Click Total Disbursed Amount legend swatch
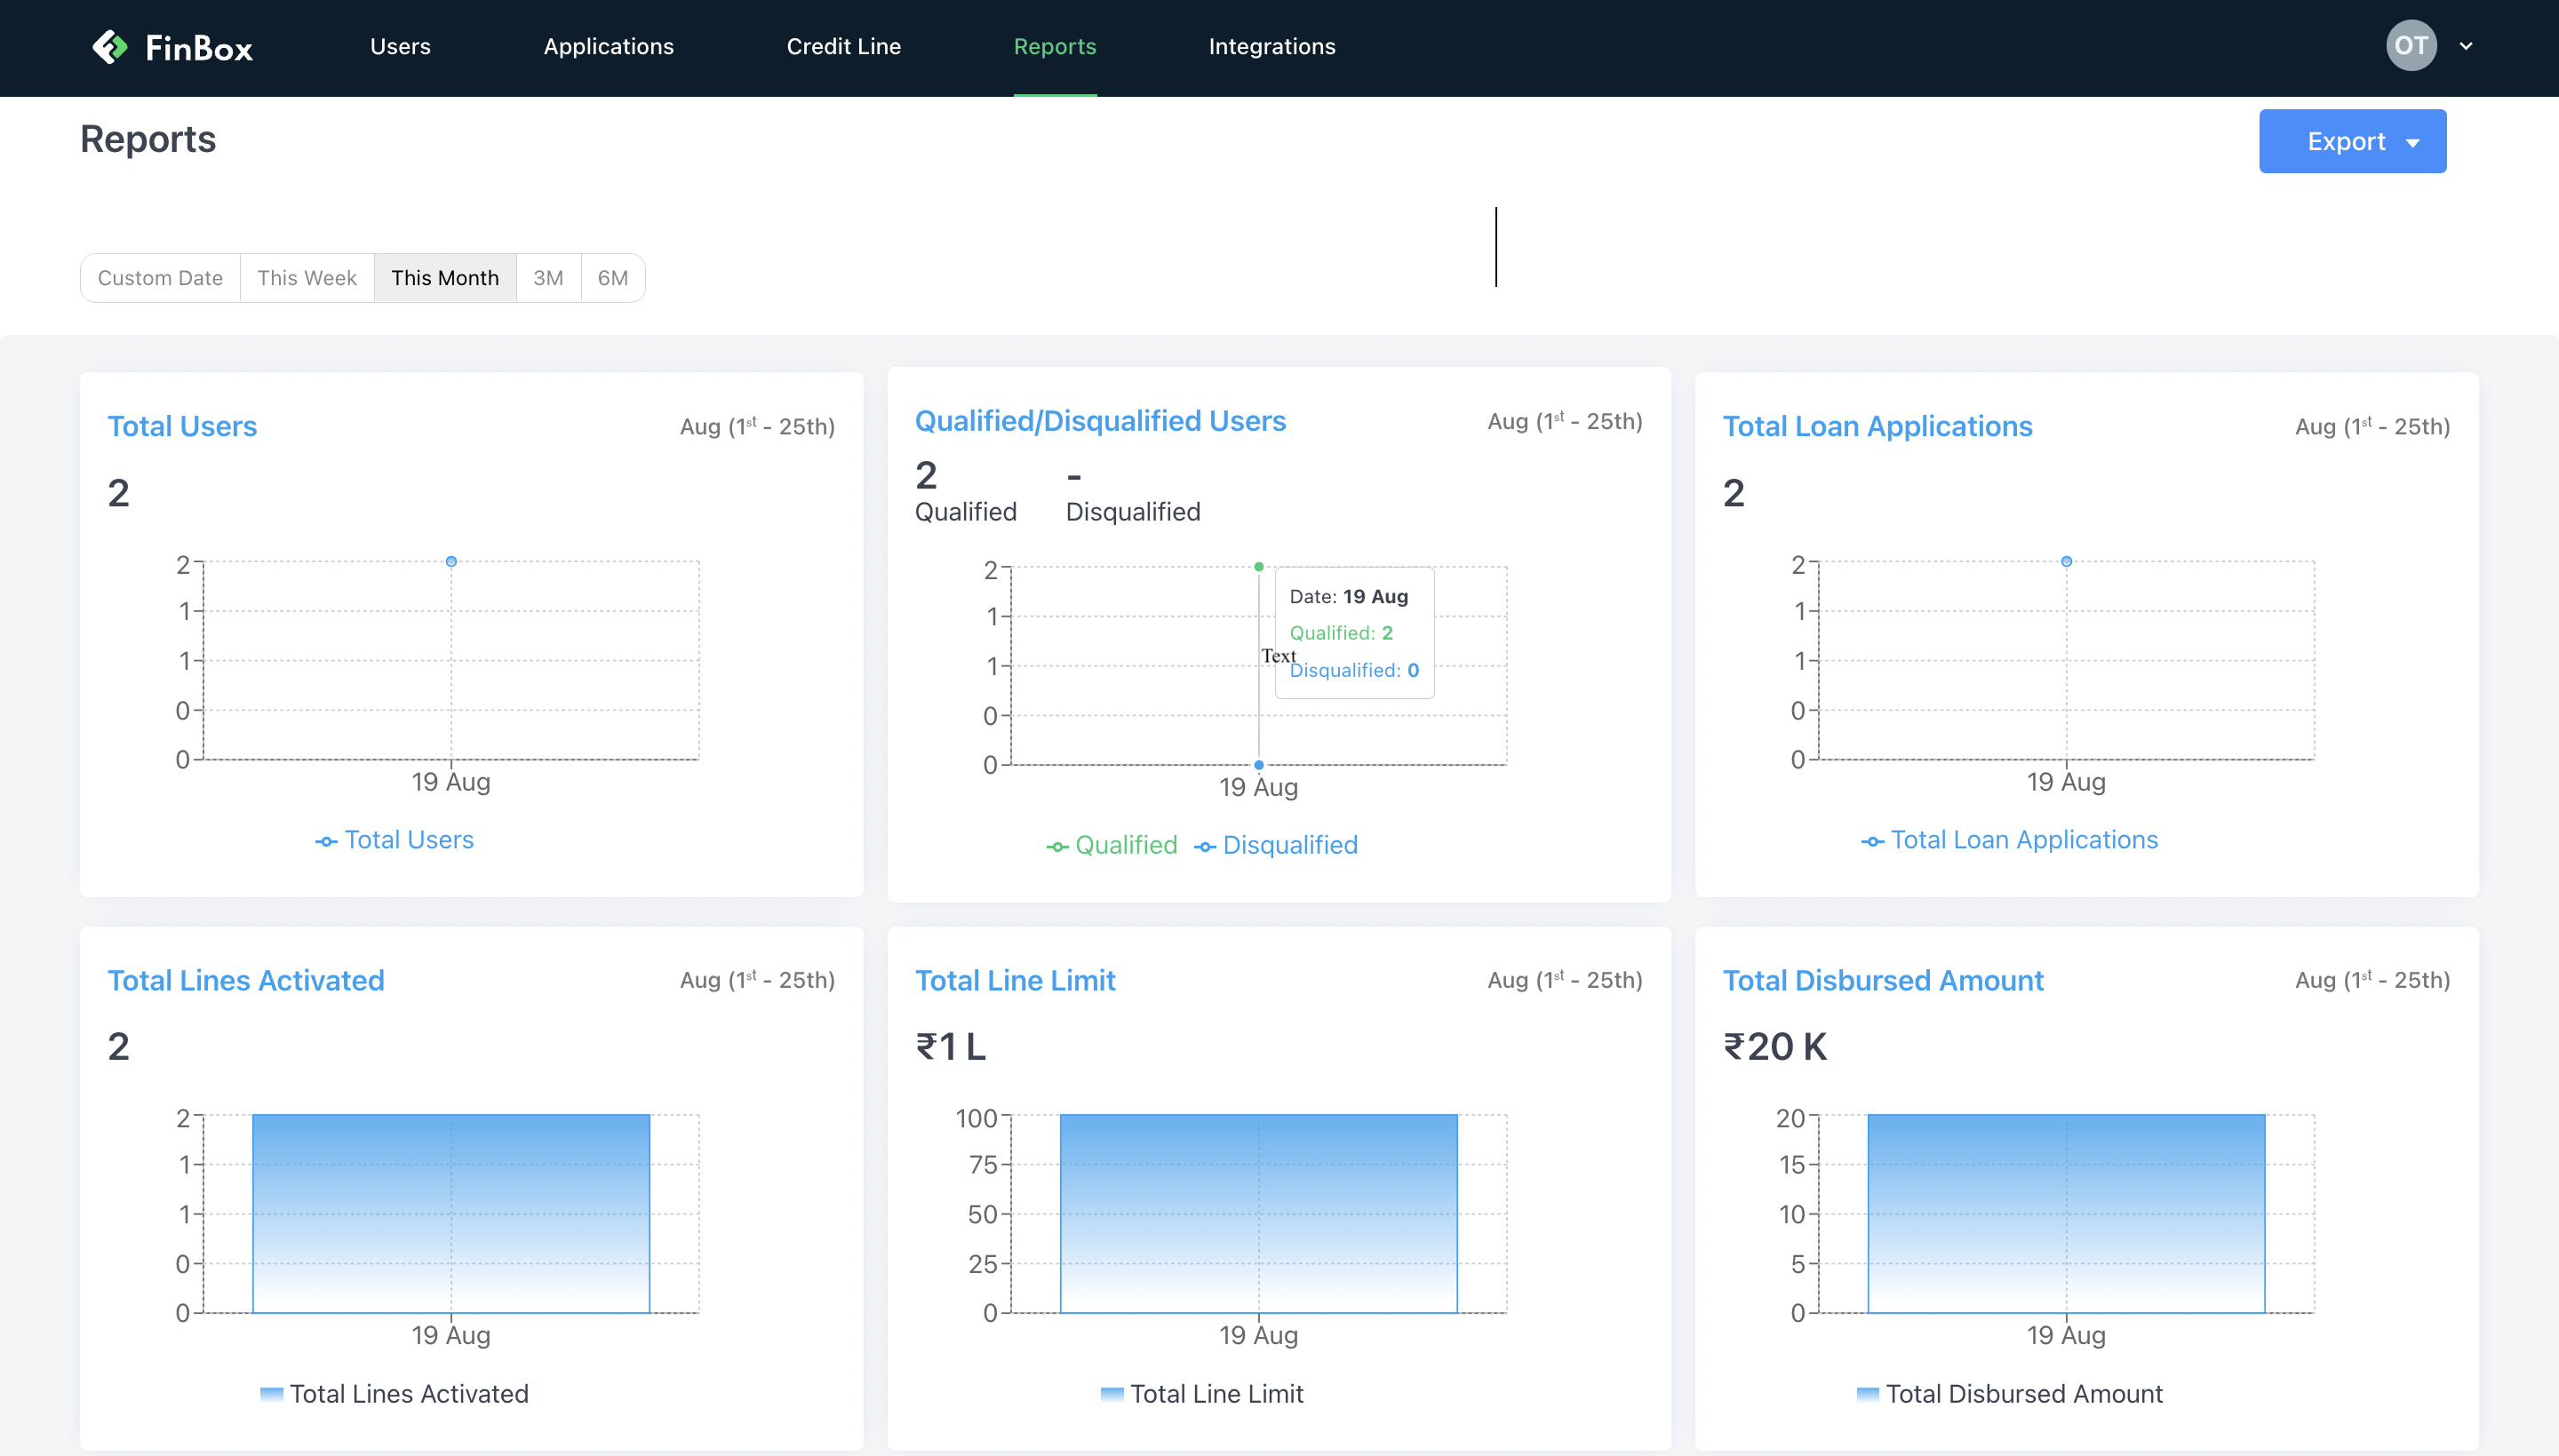This screenshot has height=1456, width=2559. pyautogui.click(x=1867, y=1394)
